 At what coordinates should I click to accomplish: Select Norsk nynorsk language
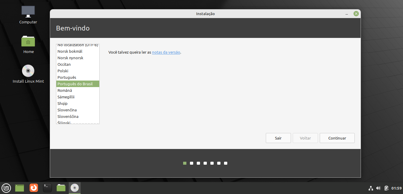click(78, 58)
